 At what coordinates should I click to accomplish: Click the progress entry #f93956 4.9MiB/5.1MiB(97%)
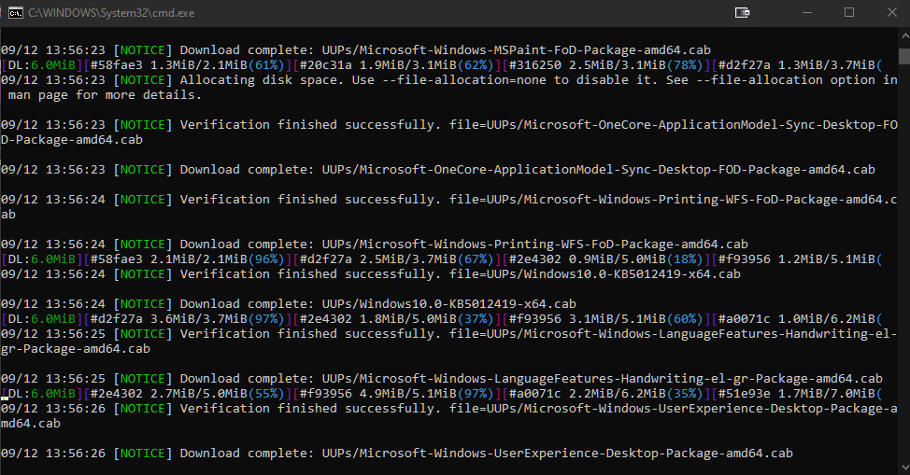(x=396, y=394)
